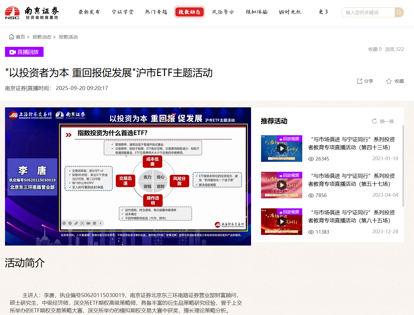Screen dimensions: 414x315
Task: Click the pen annotation icon on slide toolbar
Action: tap(76, 223)
